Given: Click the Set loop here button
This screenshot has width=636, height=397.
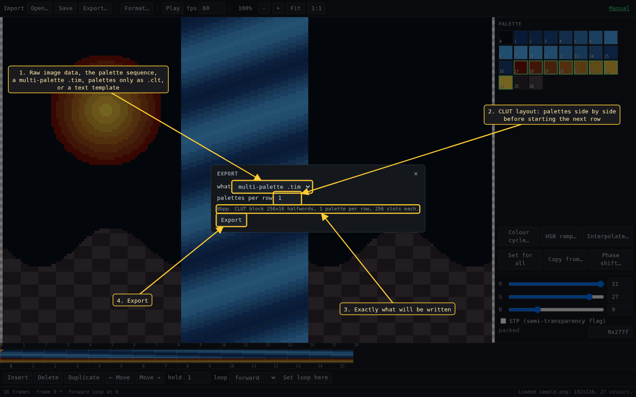Looking at the screenshot, I should (306, 378).
